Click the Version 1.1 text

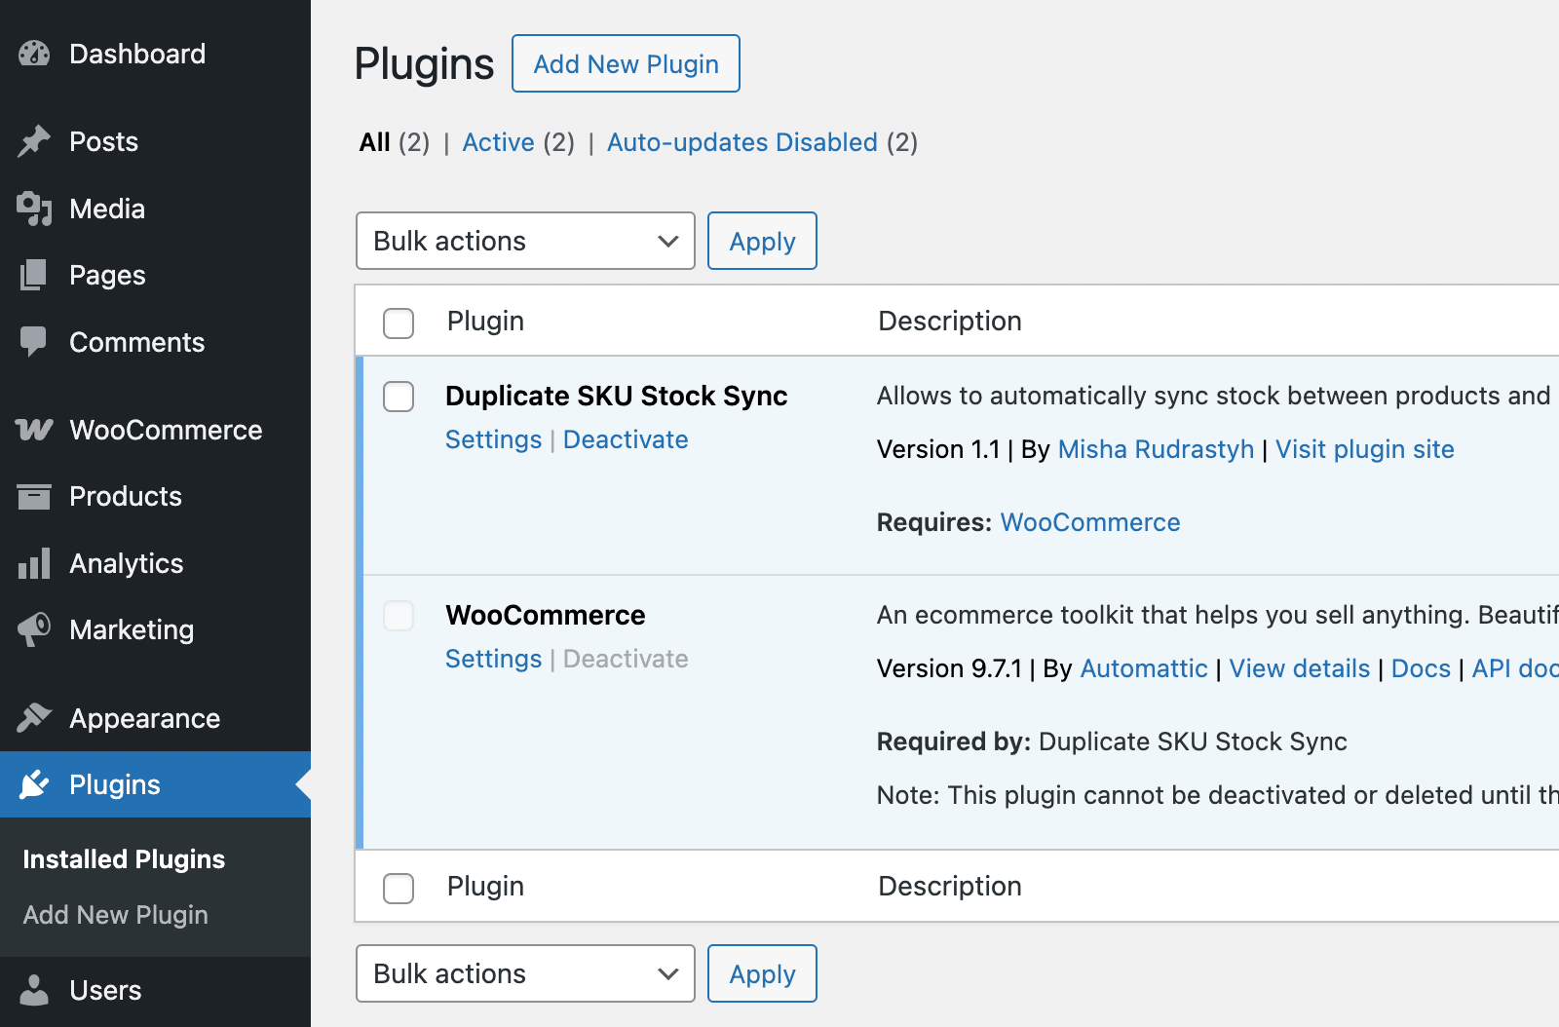click(x=938, y=449)
